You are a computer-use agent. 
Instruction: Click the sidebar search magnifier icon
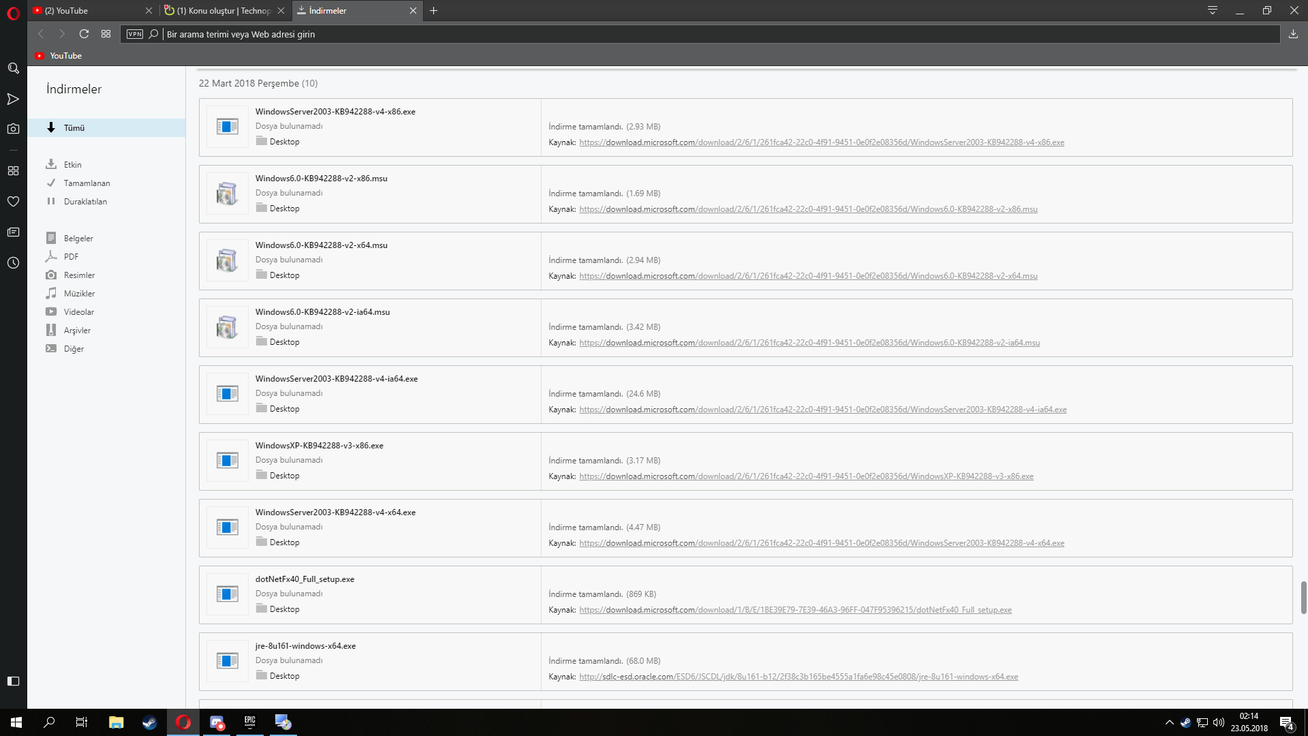click(13, 68)
